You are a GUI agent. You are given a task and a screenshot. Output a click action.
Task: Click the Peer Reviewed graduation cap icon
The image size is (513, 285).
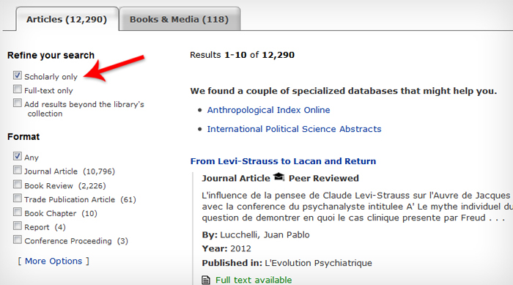tap(279, 177)
